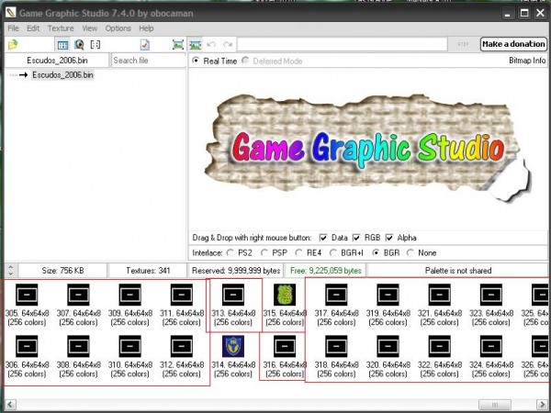Image resolution: width=551 pixels, height=413 pixels.
Task: Select texture thumbnail 316
Action: [285, 346]
